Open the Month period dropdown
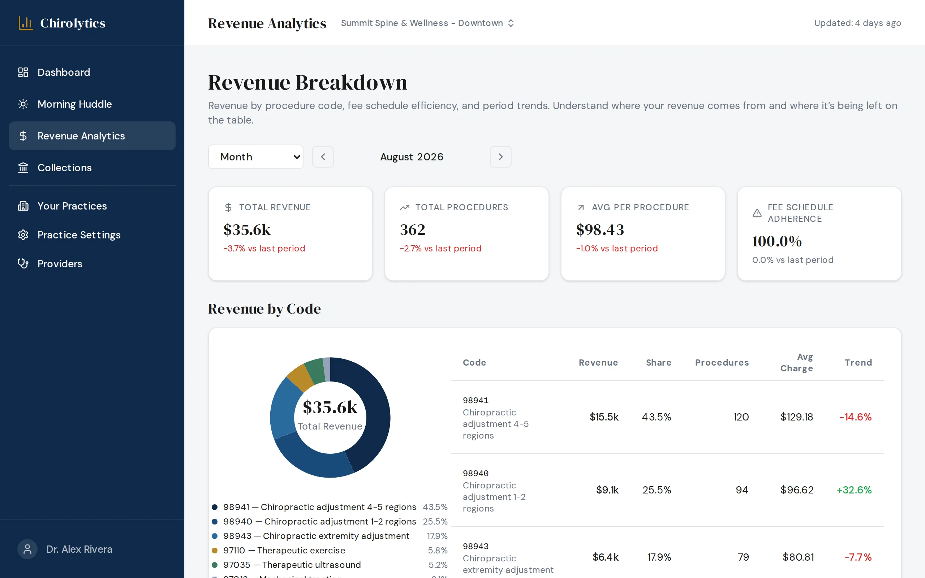 256,157
